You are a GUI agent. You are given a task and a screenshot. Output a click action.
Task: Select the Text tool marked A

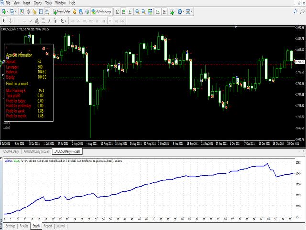[49, 21]
